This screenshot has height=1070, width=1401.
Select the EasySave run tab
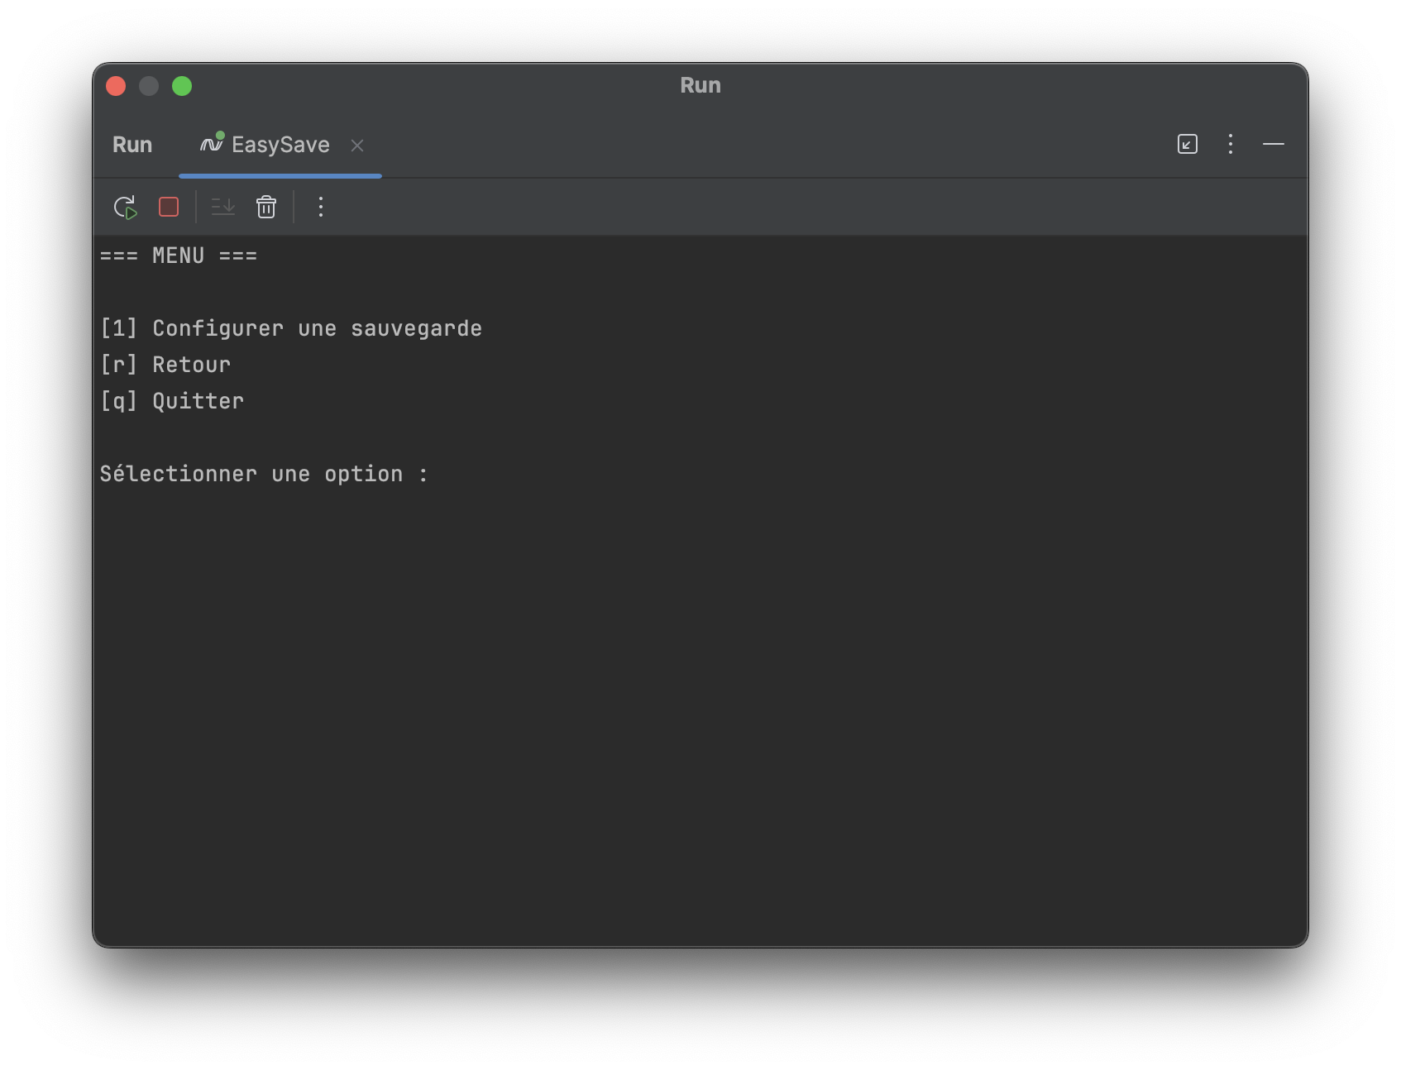[279, 144]
